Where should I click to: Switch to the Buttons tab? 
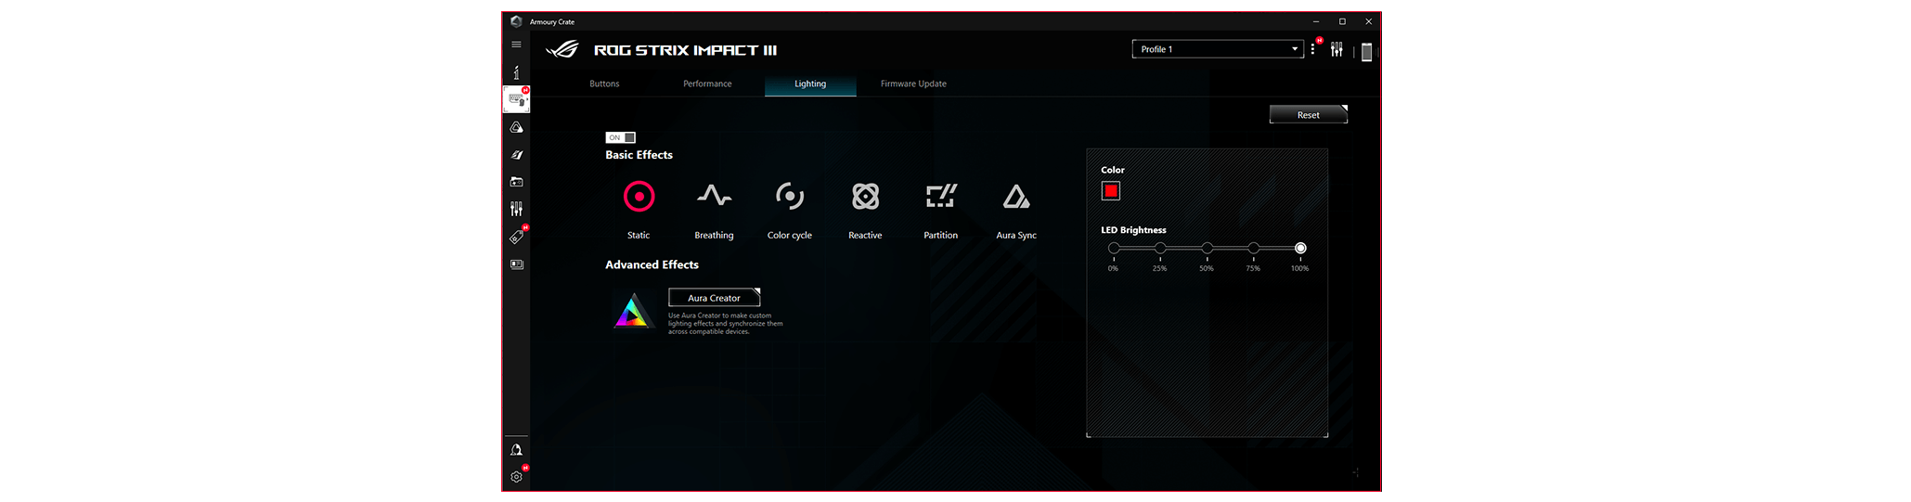[604, 84]
